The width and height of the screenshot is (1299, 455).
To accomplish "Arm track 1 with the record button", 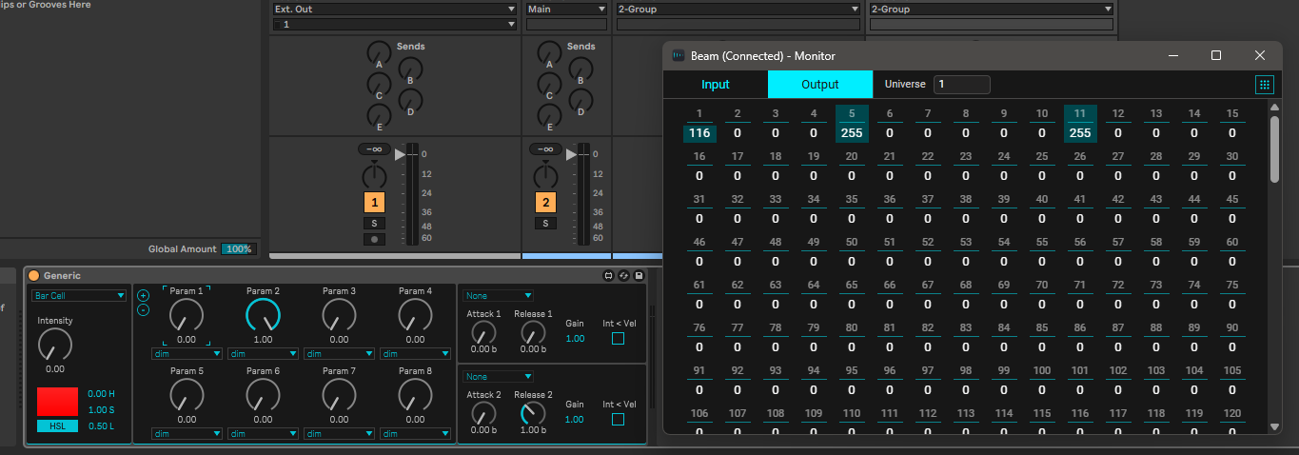I will pyautogui.click(x=375, y=239).
